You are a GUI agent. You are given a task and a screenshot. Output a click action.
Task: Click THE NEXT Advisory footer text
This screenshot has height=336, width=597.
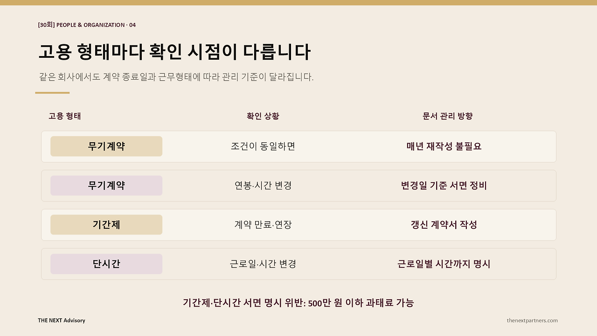click(x=62, y=320)
